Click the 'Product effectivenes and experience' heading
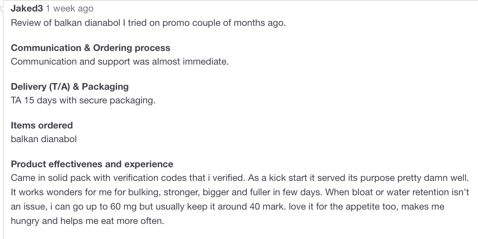 pyautogui.click(x=92, y=164)
